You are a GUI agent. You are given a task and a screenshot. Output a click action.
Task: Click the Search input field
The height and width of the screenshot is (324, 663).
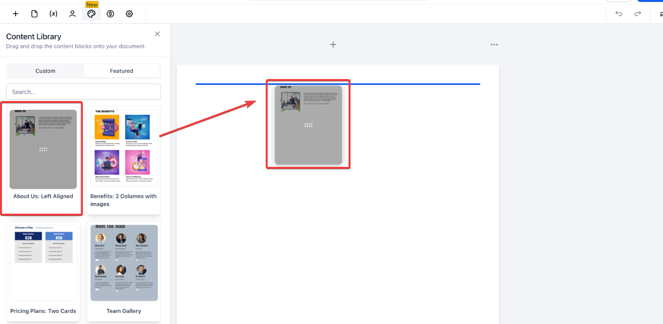[x=83, y=92]
